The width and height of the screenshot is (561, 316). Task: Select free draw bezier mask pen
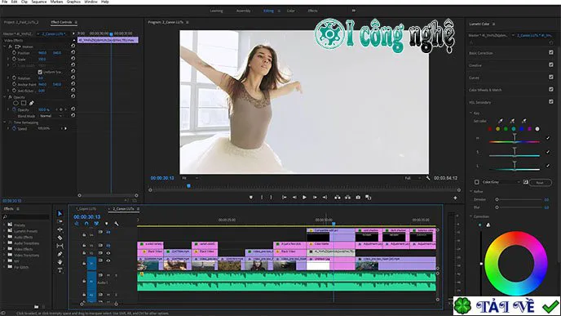32,103
